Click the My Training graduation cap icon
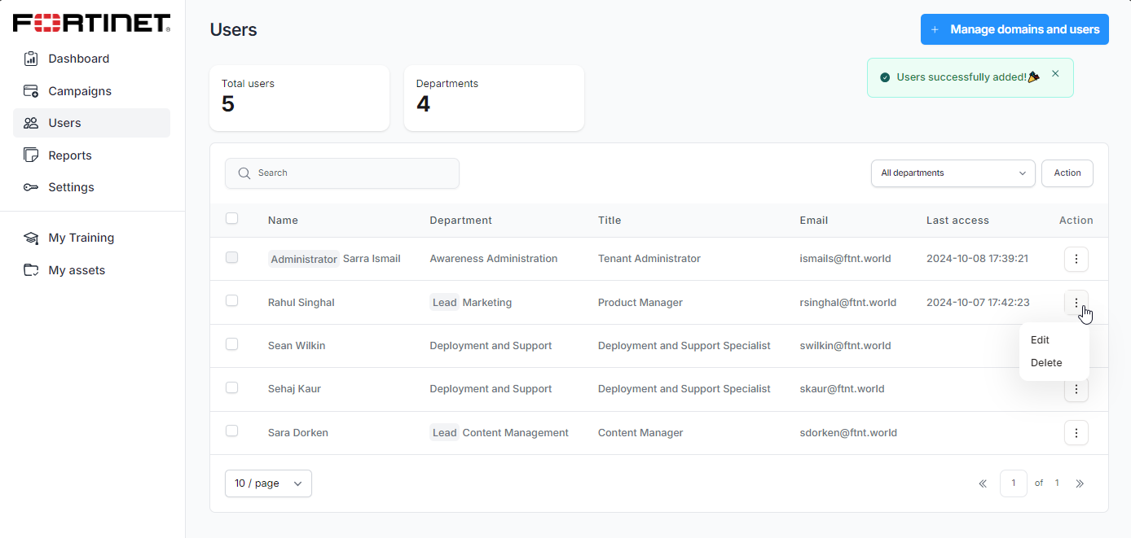1131x538 pixels. click(x=31, y=238)
